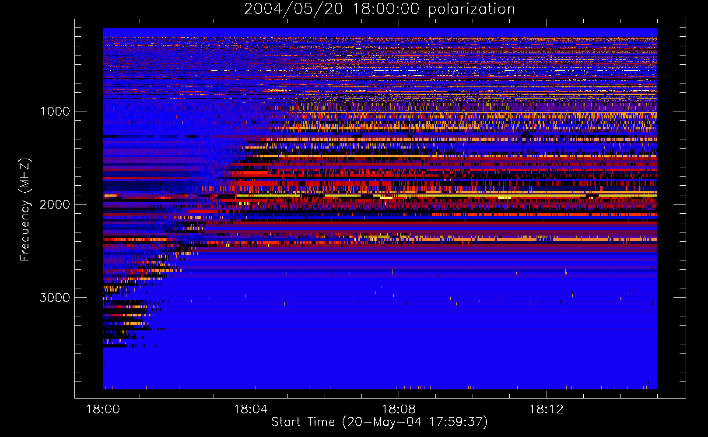Click the '18:12' time tick label
Image resolution: width=708 pixels, height=437 pixels.
pyautogui.click(x=547, y=409)
